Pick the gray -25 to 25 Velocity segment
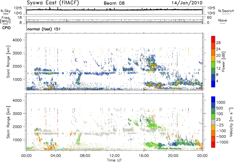Image resolution: width=234 pixels, height=162 pixels. 213,122
